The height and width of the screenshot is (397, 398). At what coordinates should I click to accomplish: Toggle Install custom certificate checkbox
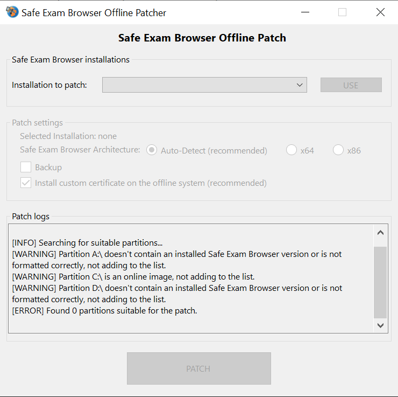pyautogui.click(x=26, y=183)
